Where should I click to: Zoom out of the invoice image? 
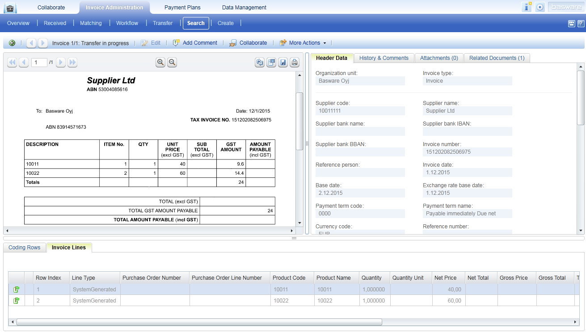[x=172, y=63]
